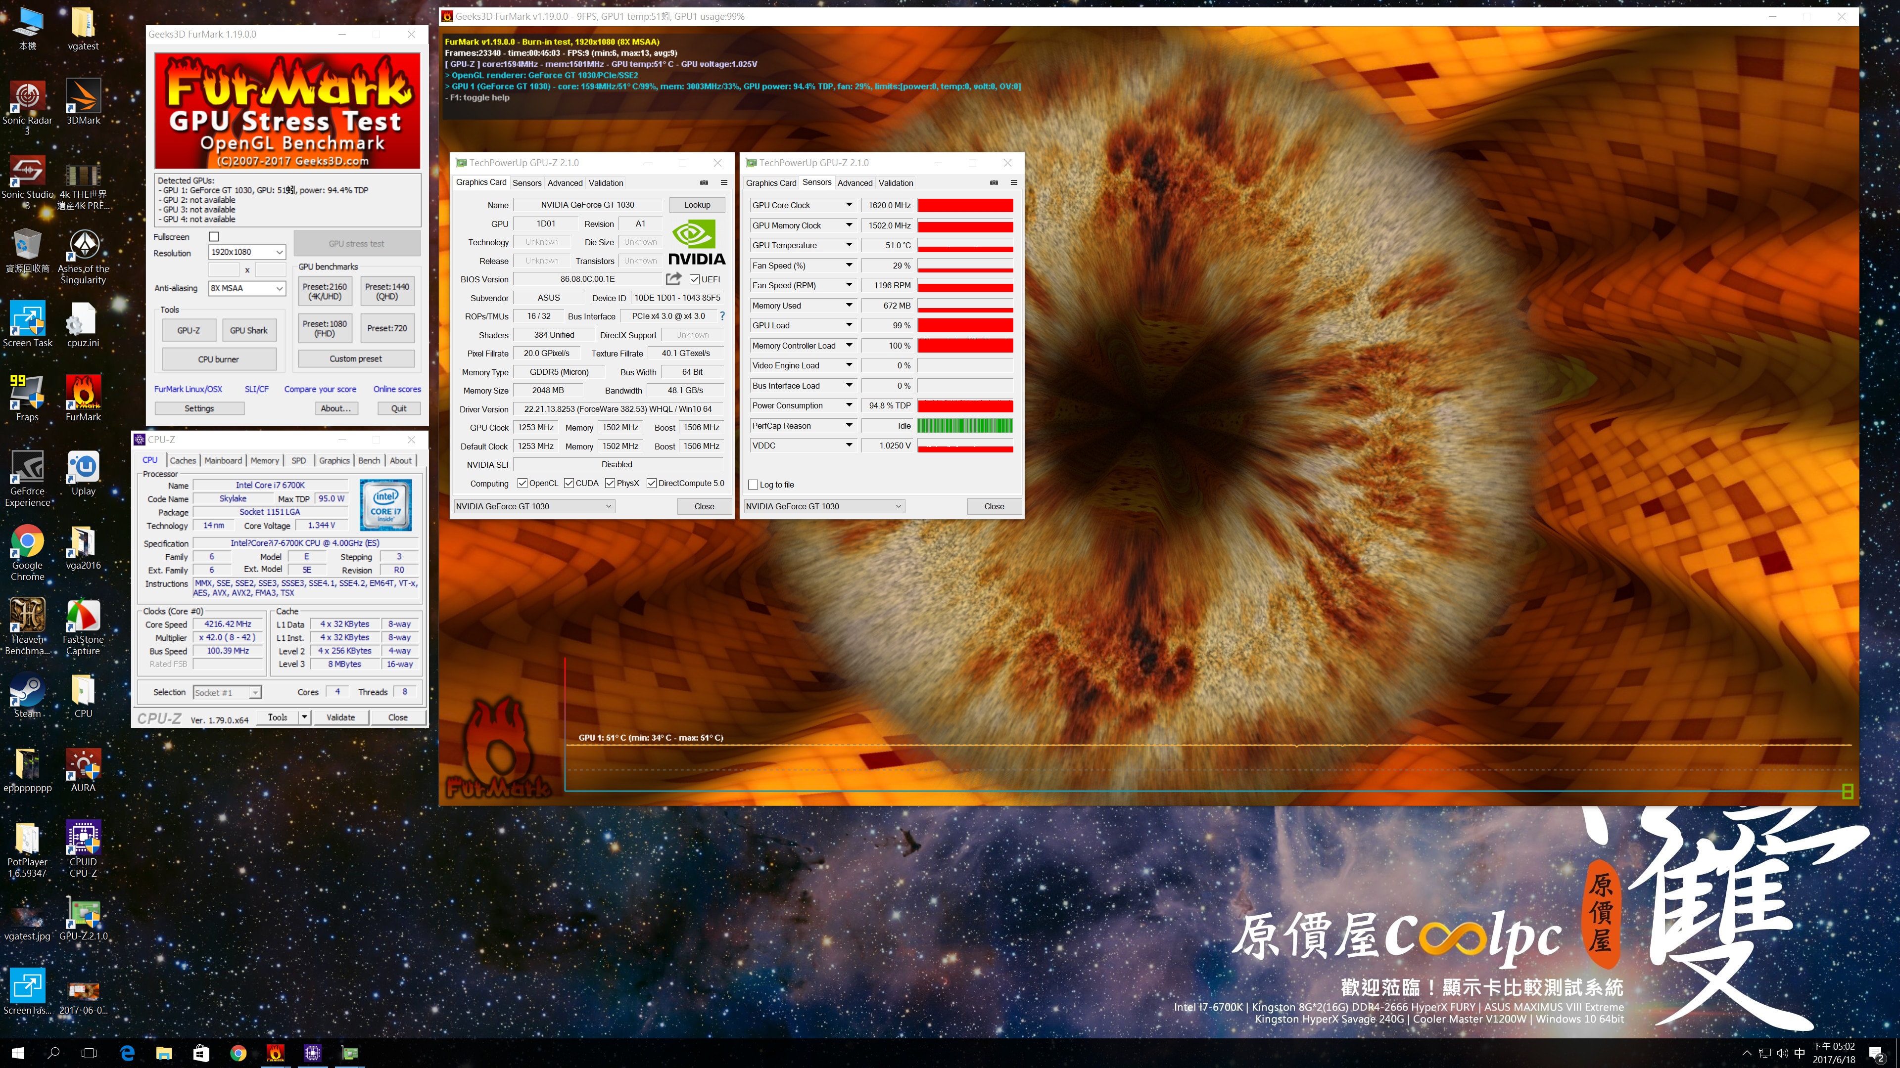Click the custom resolution width field in FurMark

point(224,270)
